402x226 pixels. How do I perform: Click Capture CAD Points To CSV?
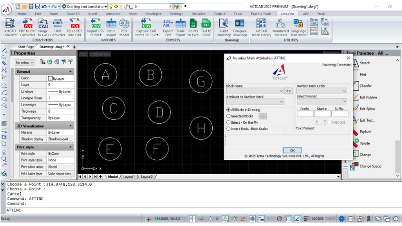click(146, 28)
